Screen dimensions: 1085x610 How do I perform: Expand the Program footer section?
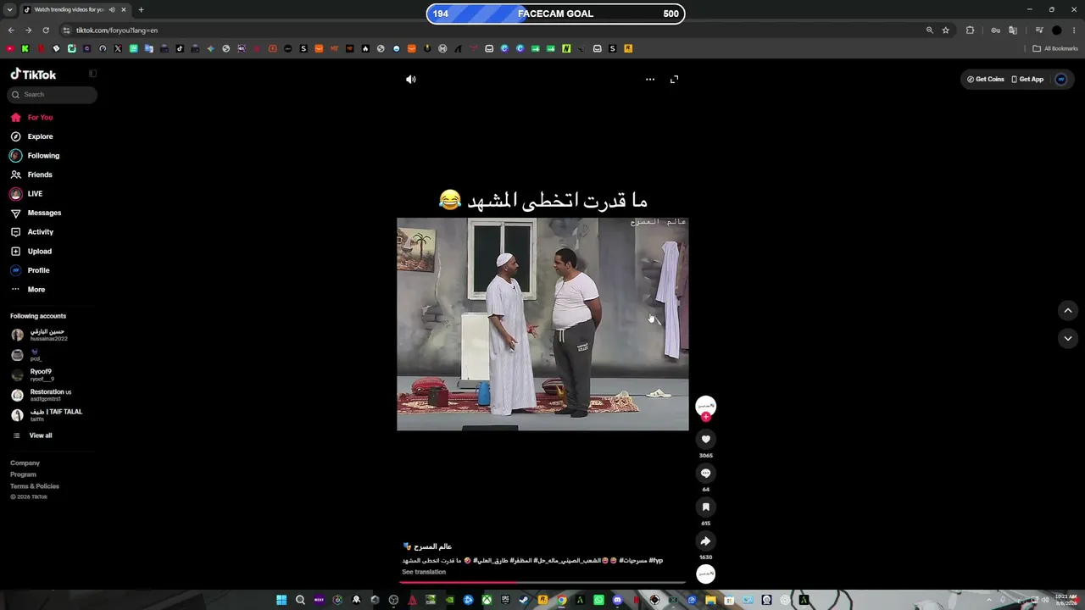(x=23, y=474)
